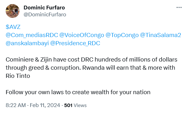Click the 'through greed & corruption' text

pos(43,68)
